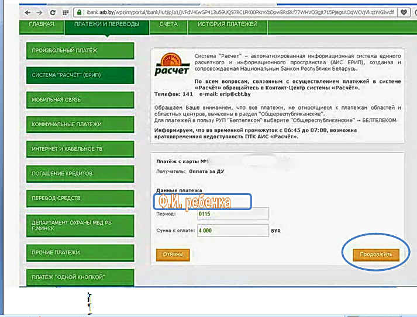The height and width of the screenshot is (317, 417).
Task: Open the ГЛАВНАЯ tab
Action: coord(41,25)
